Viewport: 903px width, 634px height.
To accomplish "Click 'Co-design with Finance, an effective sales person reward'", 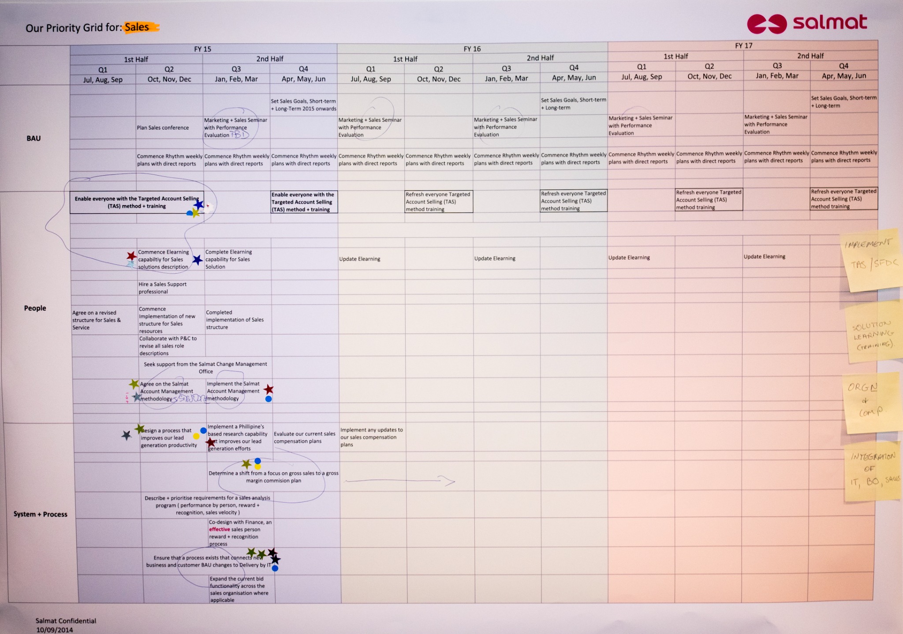I will (240, 533).
